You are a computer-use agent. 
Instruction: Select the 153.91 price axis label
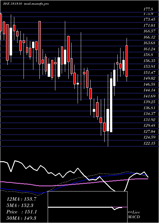pyautogui.click(x=149, y=66)
